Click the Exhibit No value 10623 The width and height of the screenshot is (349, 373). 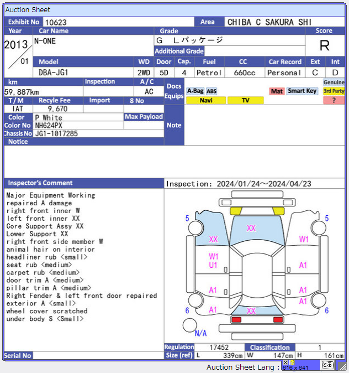click(x=56, y=22)
